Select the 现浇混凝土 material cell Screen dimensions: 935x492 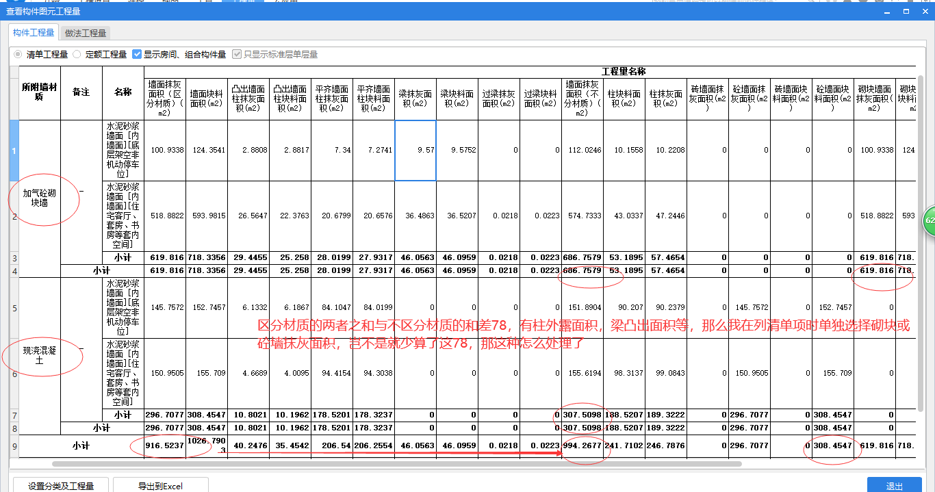40,355
